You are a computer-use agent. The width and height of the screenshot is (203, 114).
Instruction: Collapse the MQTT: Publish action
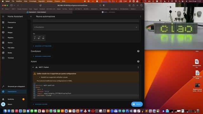[33, 67]
